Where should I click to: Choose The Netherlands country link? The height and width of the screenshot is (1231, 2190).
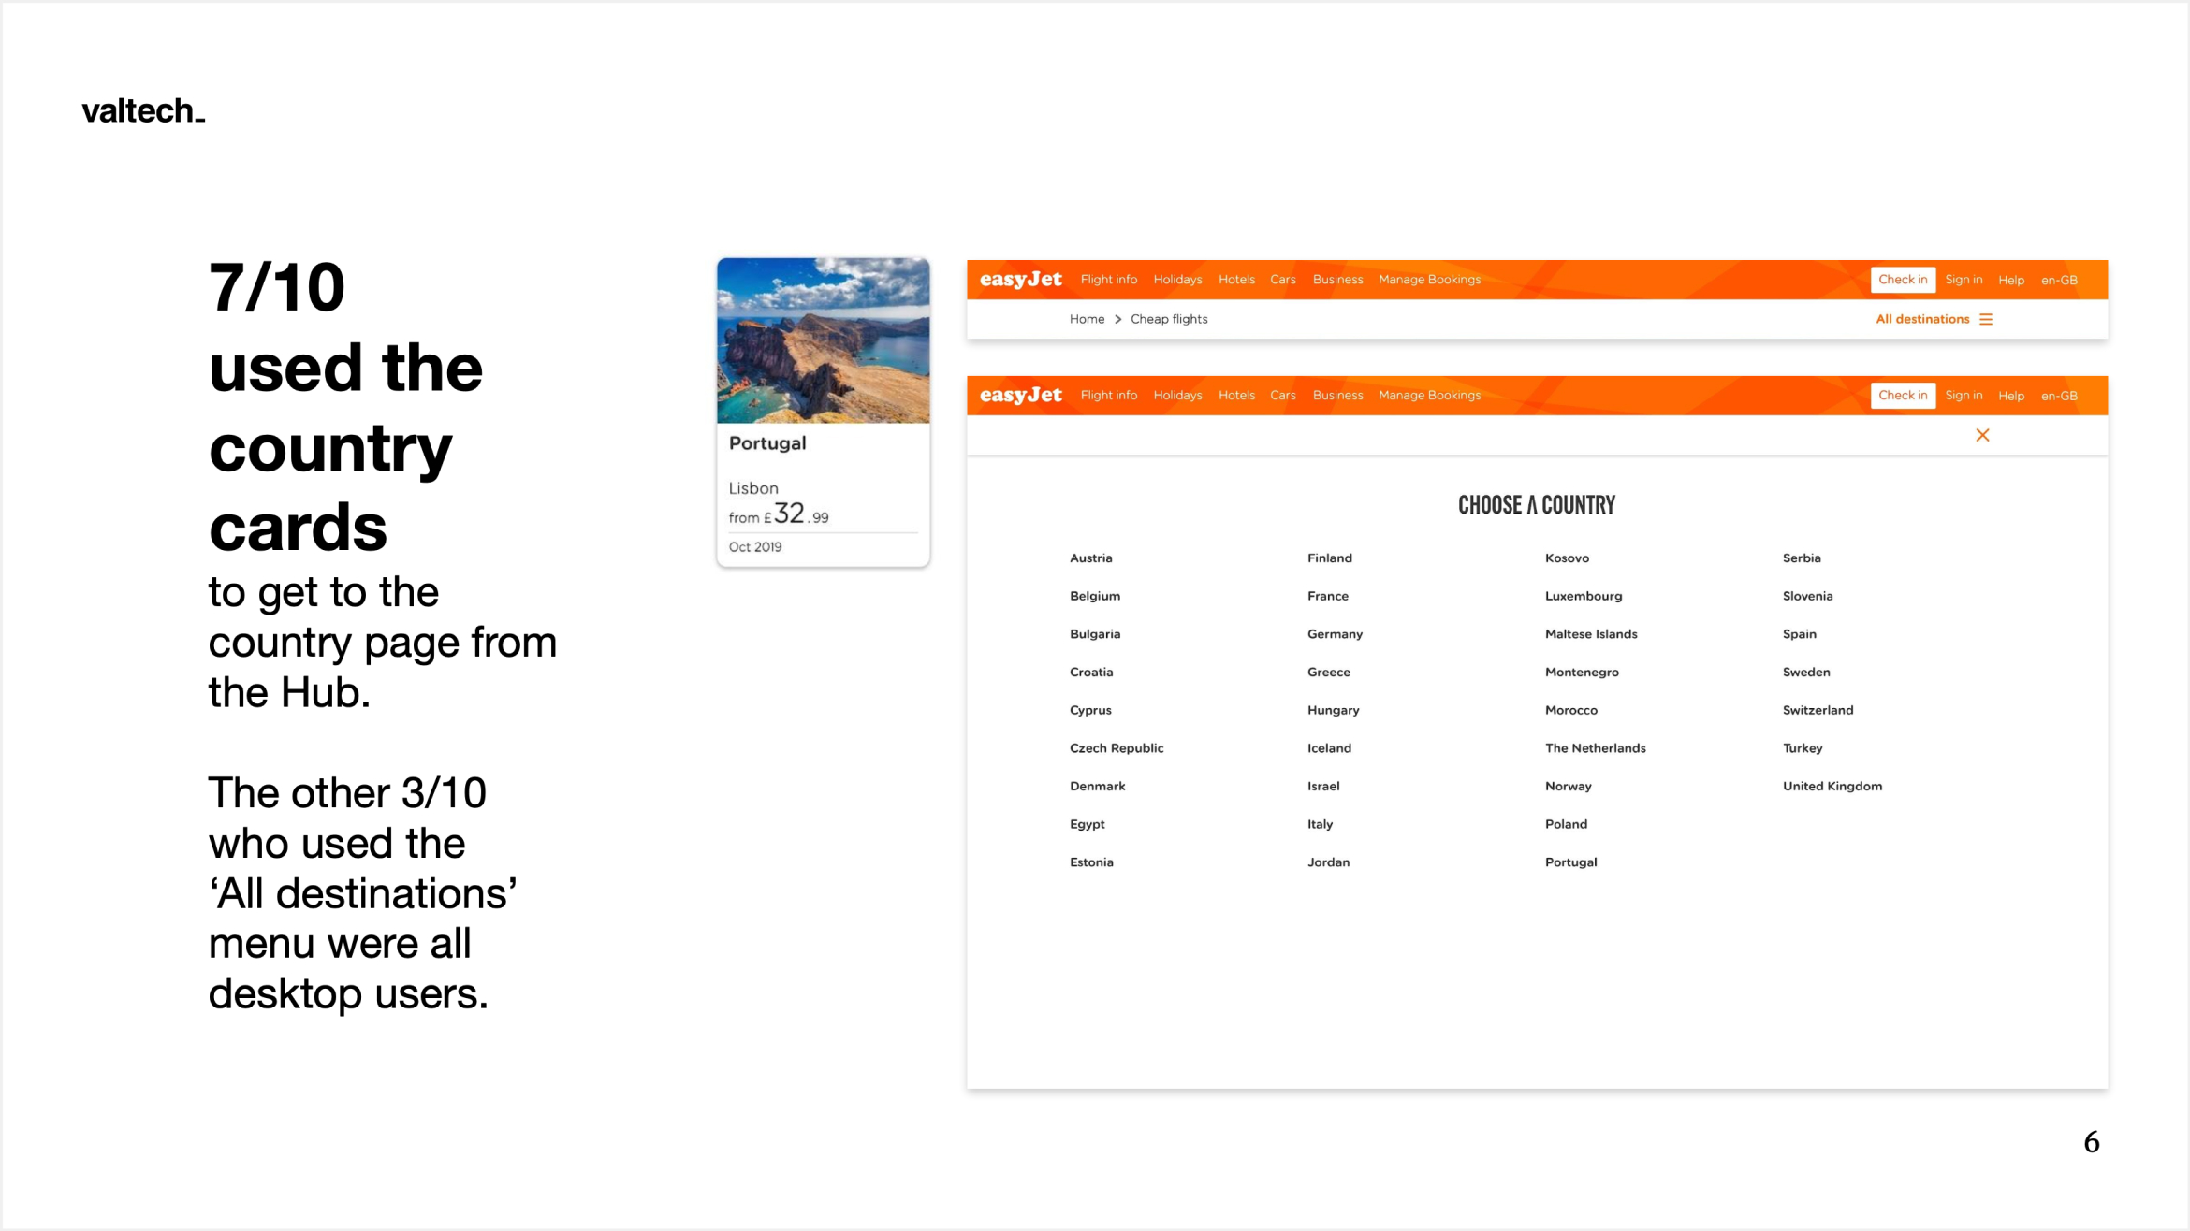[x=1595, y=748]
